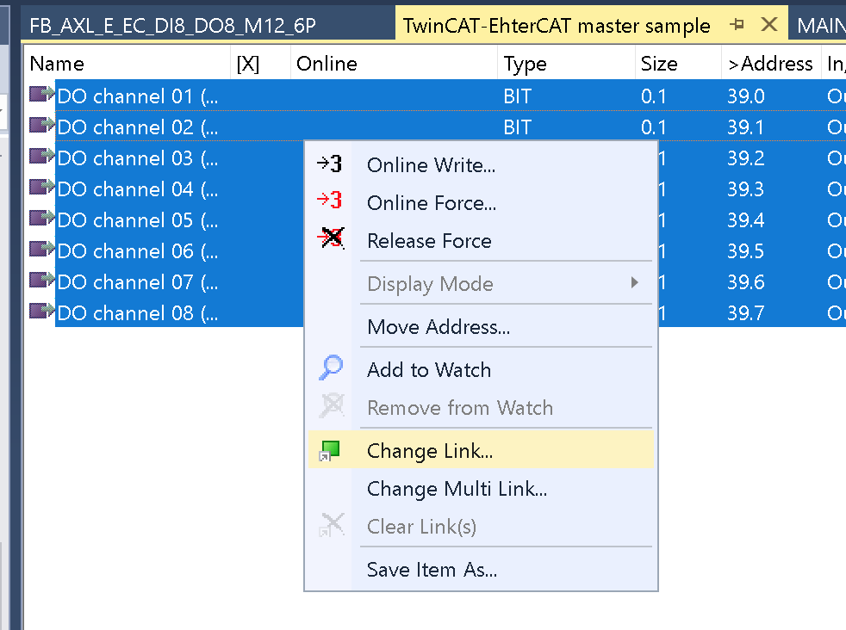The height and width of the screenshot is (630, 846).
Task: Click the DO channel 02 output variable icon
Action: tap(42, 126)
